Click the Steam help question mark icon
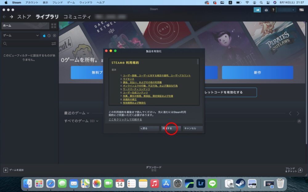The image size is (308, 192). coord(273,10)
